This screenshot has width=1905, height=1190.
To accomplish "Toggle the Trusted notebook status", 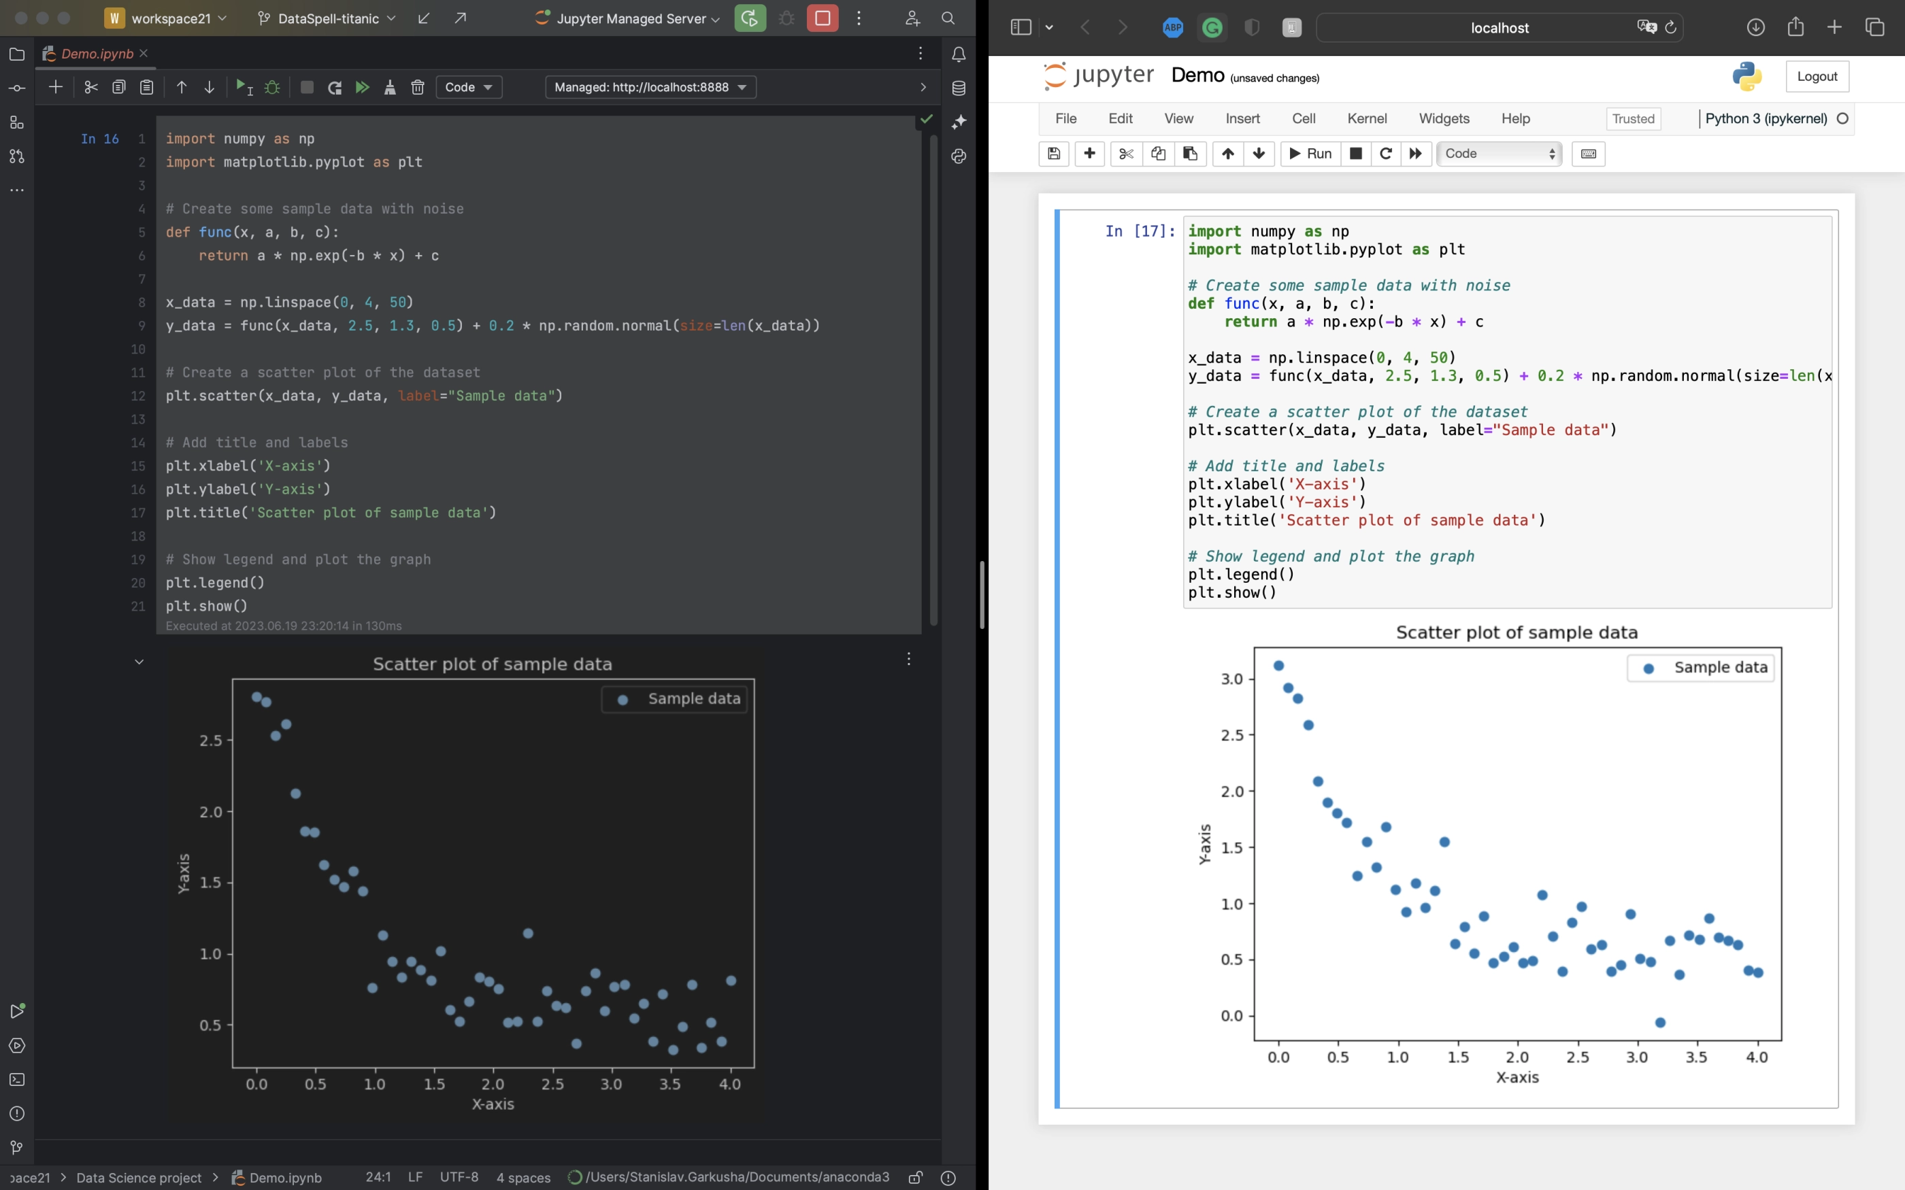I will coord(1634,118).
